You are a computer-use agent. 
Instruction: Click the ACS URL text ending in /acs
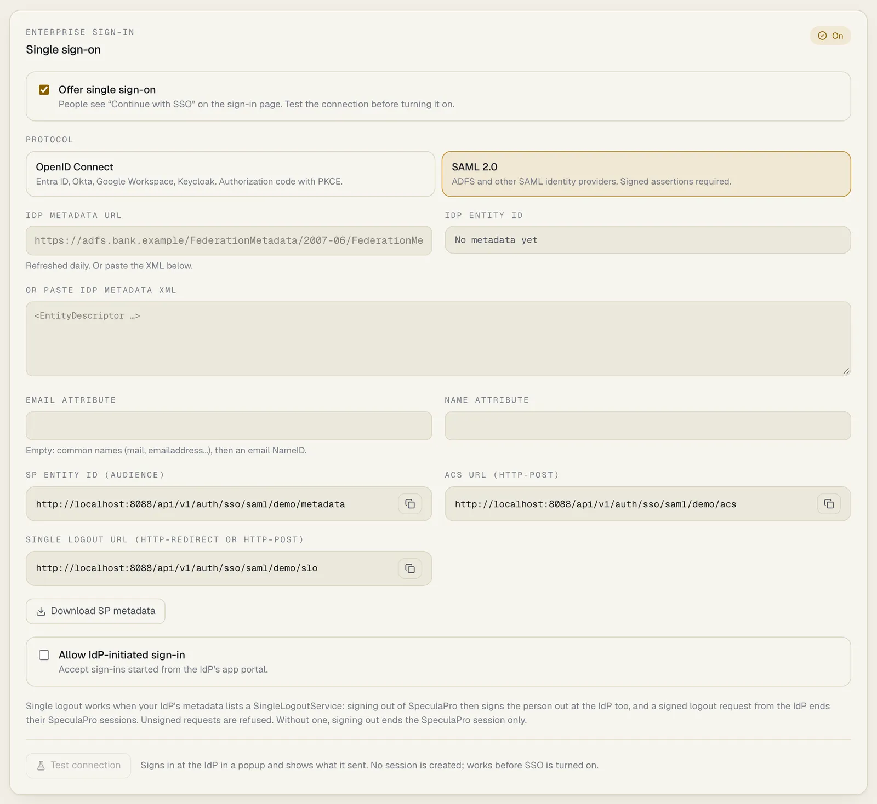(596, 504)
